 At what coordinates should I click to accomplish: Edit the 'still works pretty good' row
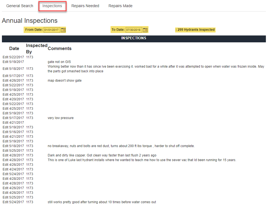coord(5,202)
